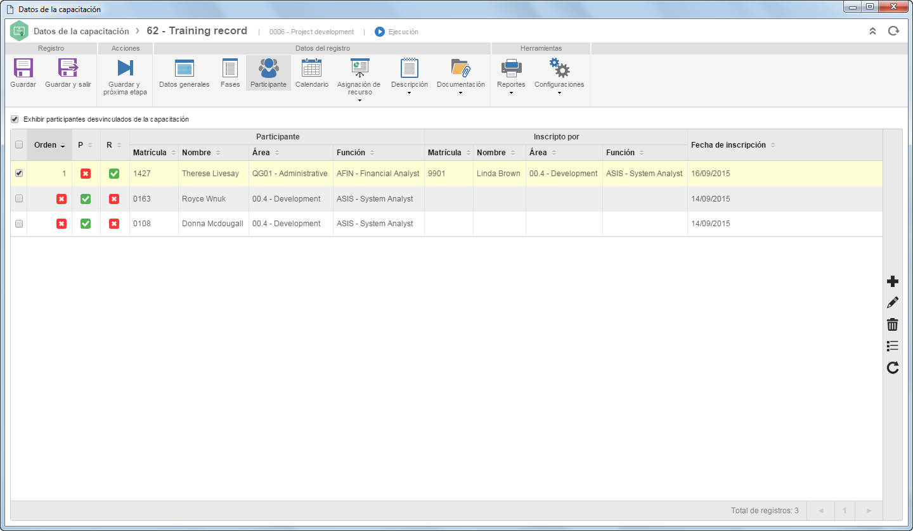
Task: Sort by the Orden column header
Action: 49,145
